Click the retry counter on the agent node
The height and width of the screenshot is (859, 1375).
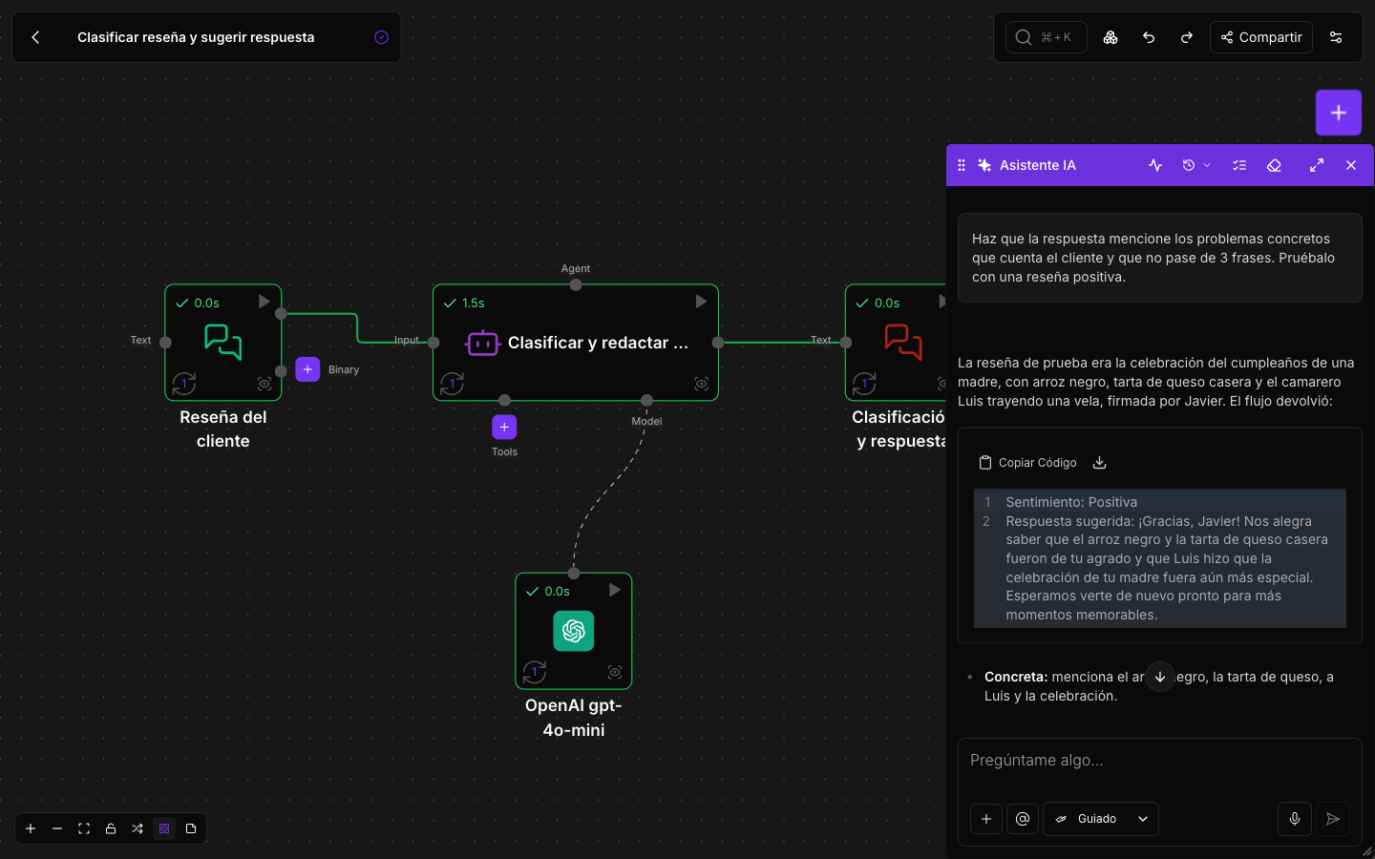[x=452, y=384]
